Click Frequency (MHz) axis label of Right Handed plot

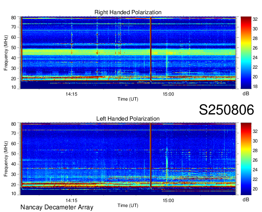[x=6, y=53]
